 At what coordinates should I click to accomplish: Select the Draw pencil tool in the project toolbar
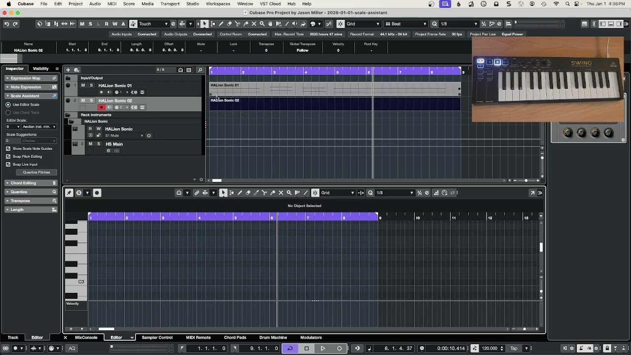(221, 24)
